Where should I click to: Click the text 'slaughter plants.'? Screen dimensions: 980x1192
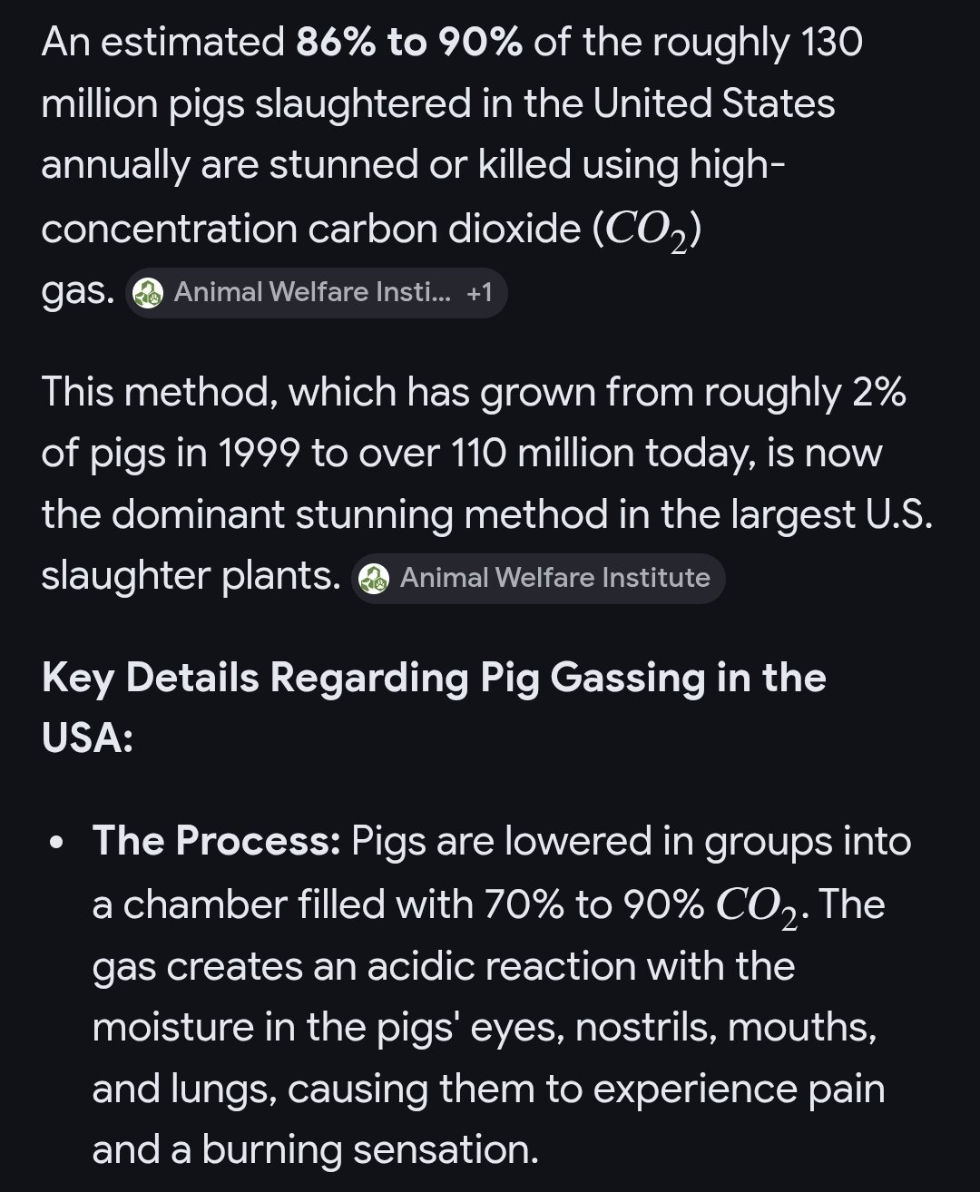tap(191, 575)
